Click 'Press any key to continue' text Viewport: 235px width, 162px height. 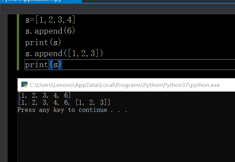(x=72, y=110)
